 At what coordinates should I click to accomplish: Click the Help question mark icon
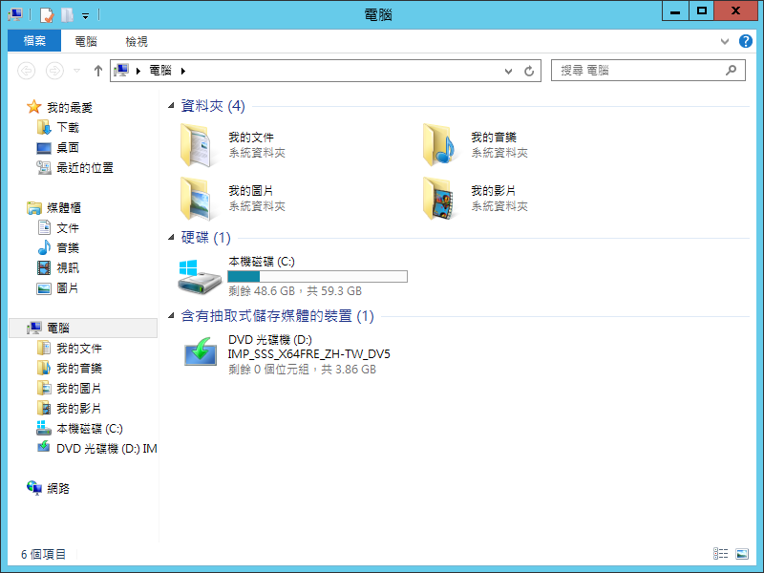click(746, 41)
